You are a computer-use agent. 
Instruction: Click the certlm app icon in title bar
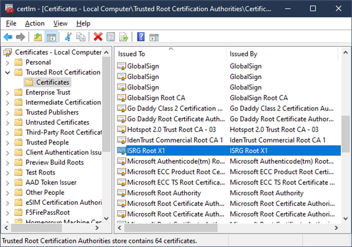pos(9,9)
